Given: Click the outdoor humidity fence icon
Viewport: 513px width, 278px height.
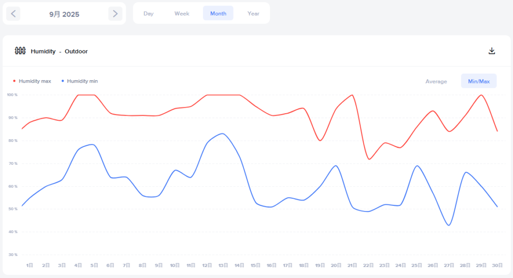Looking at the screenshot, I should click(20, 51).
